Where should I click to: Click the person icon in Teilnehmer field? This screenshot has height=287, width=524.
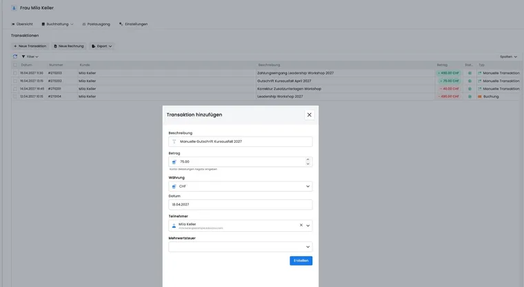[x=174, y=226]
